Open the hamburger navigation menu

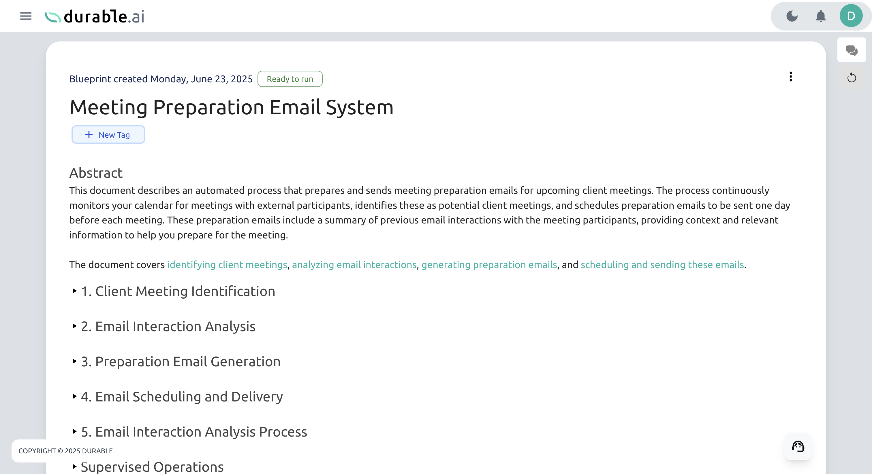point(26,16)
